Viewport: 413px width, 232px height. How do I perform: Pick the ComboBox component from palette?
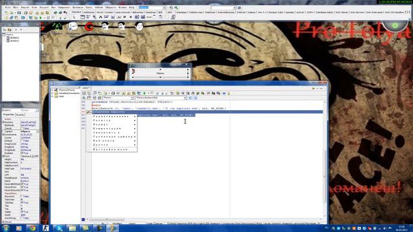[x=143, y=17]
